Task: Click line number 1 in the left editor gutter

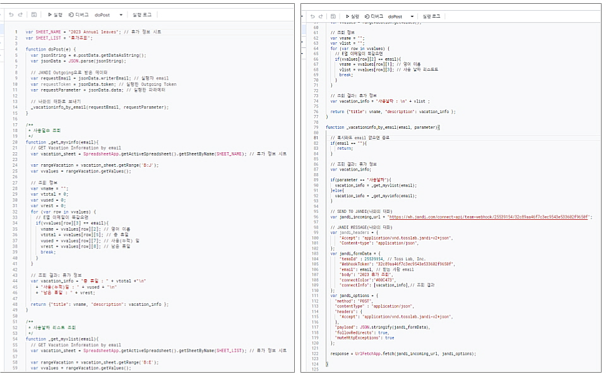Action: click(16, 32)
